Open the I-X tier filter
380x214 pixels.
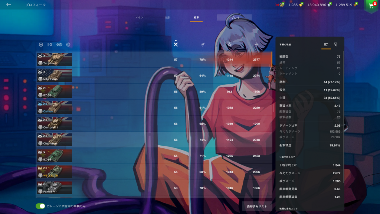point(50,45)
